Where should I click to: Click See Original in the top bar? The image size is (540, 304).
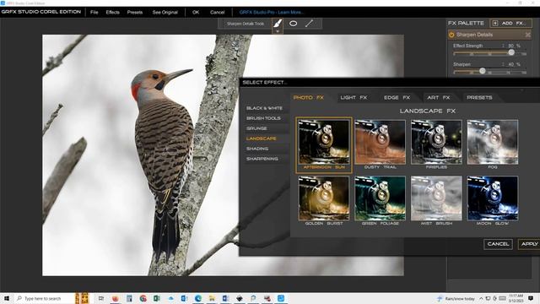[165, 12]
